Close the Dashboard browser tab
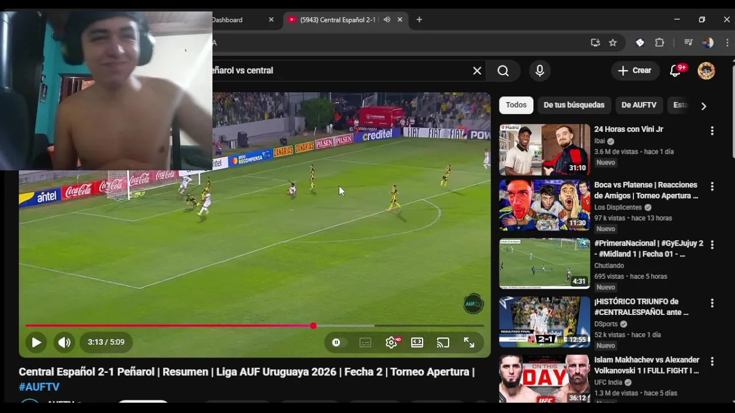735x413 pixels. coord(271,20)
